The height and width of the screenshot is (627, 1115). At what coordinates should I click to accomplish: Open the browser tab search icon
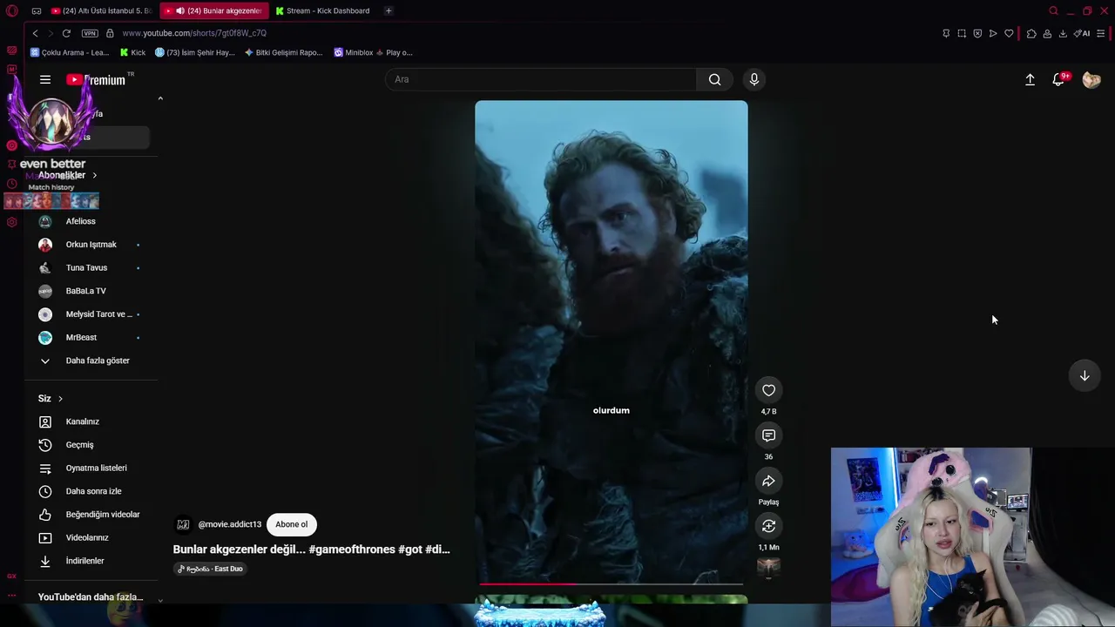[1053, 10]
